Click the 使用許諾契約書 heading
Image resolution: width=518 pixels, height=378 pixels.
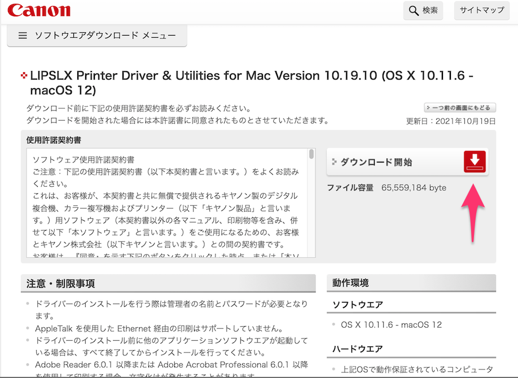pos(54,140)
